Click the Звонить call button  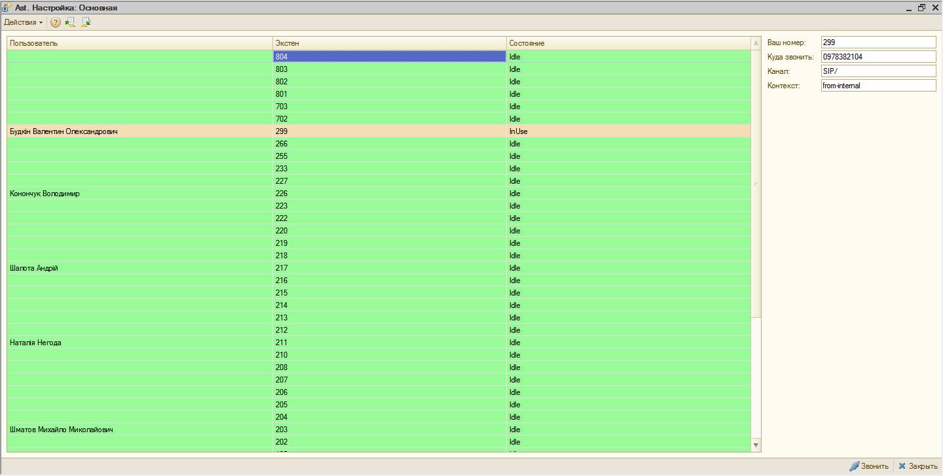tap(869, 466)
